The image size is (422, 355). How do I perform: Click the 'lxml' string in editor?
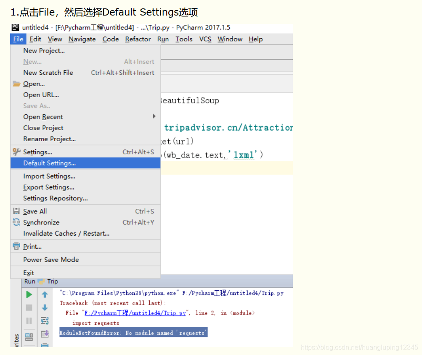[244, 155]
